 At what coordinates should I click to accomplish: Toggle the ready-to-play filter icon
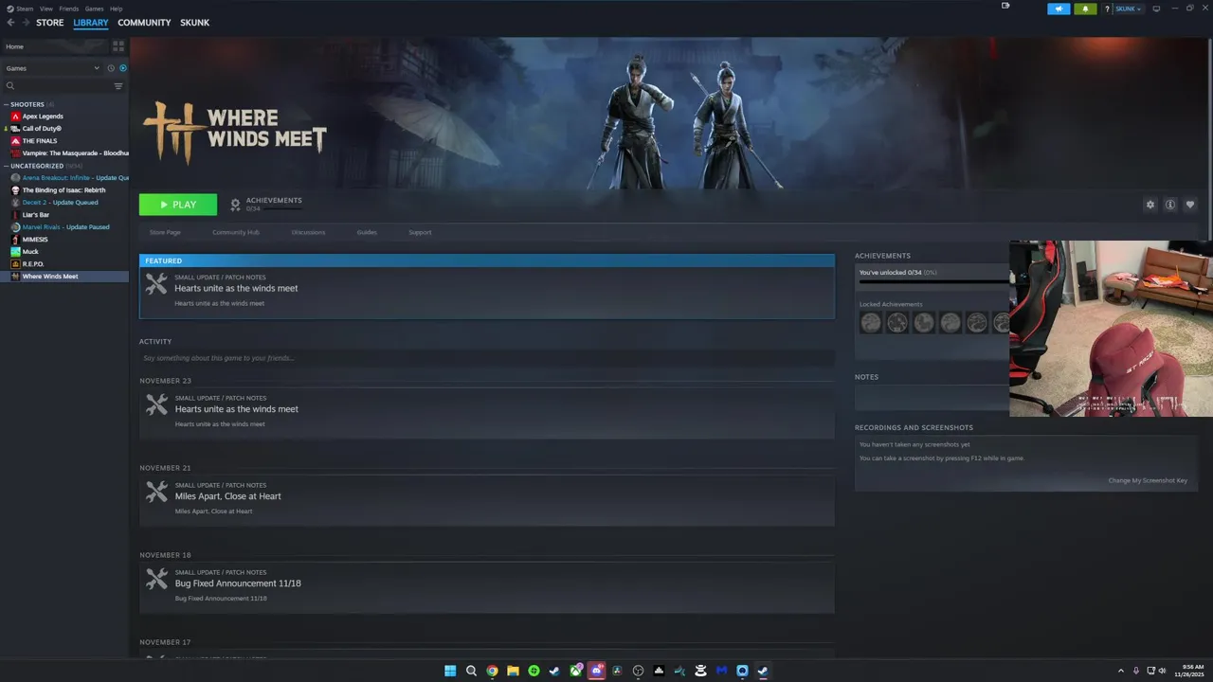click(123, 68)
